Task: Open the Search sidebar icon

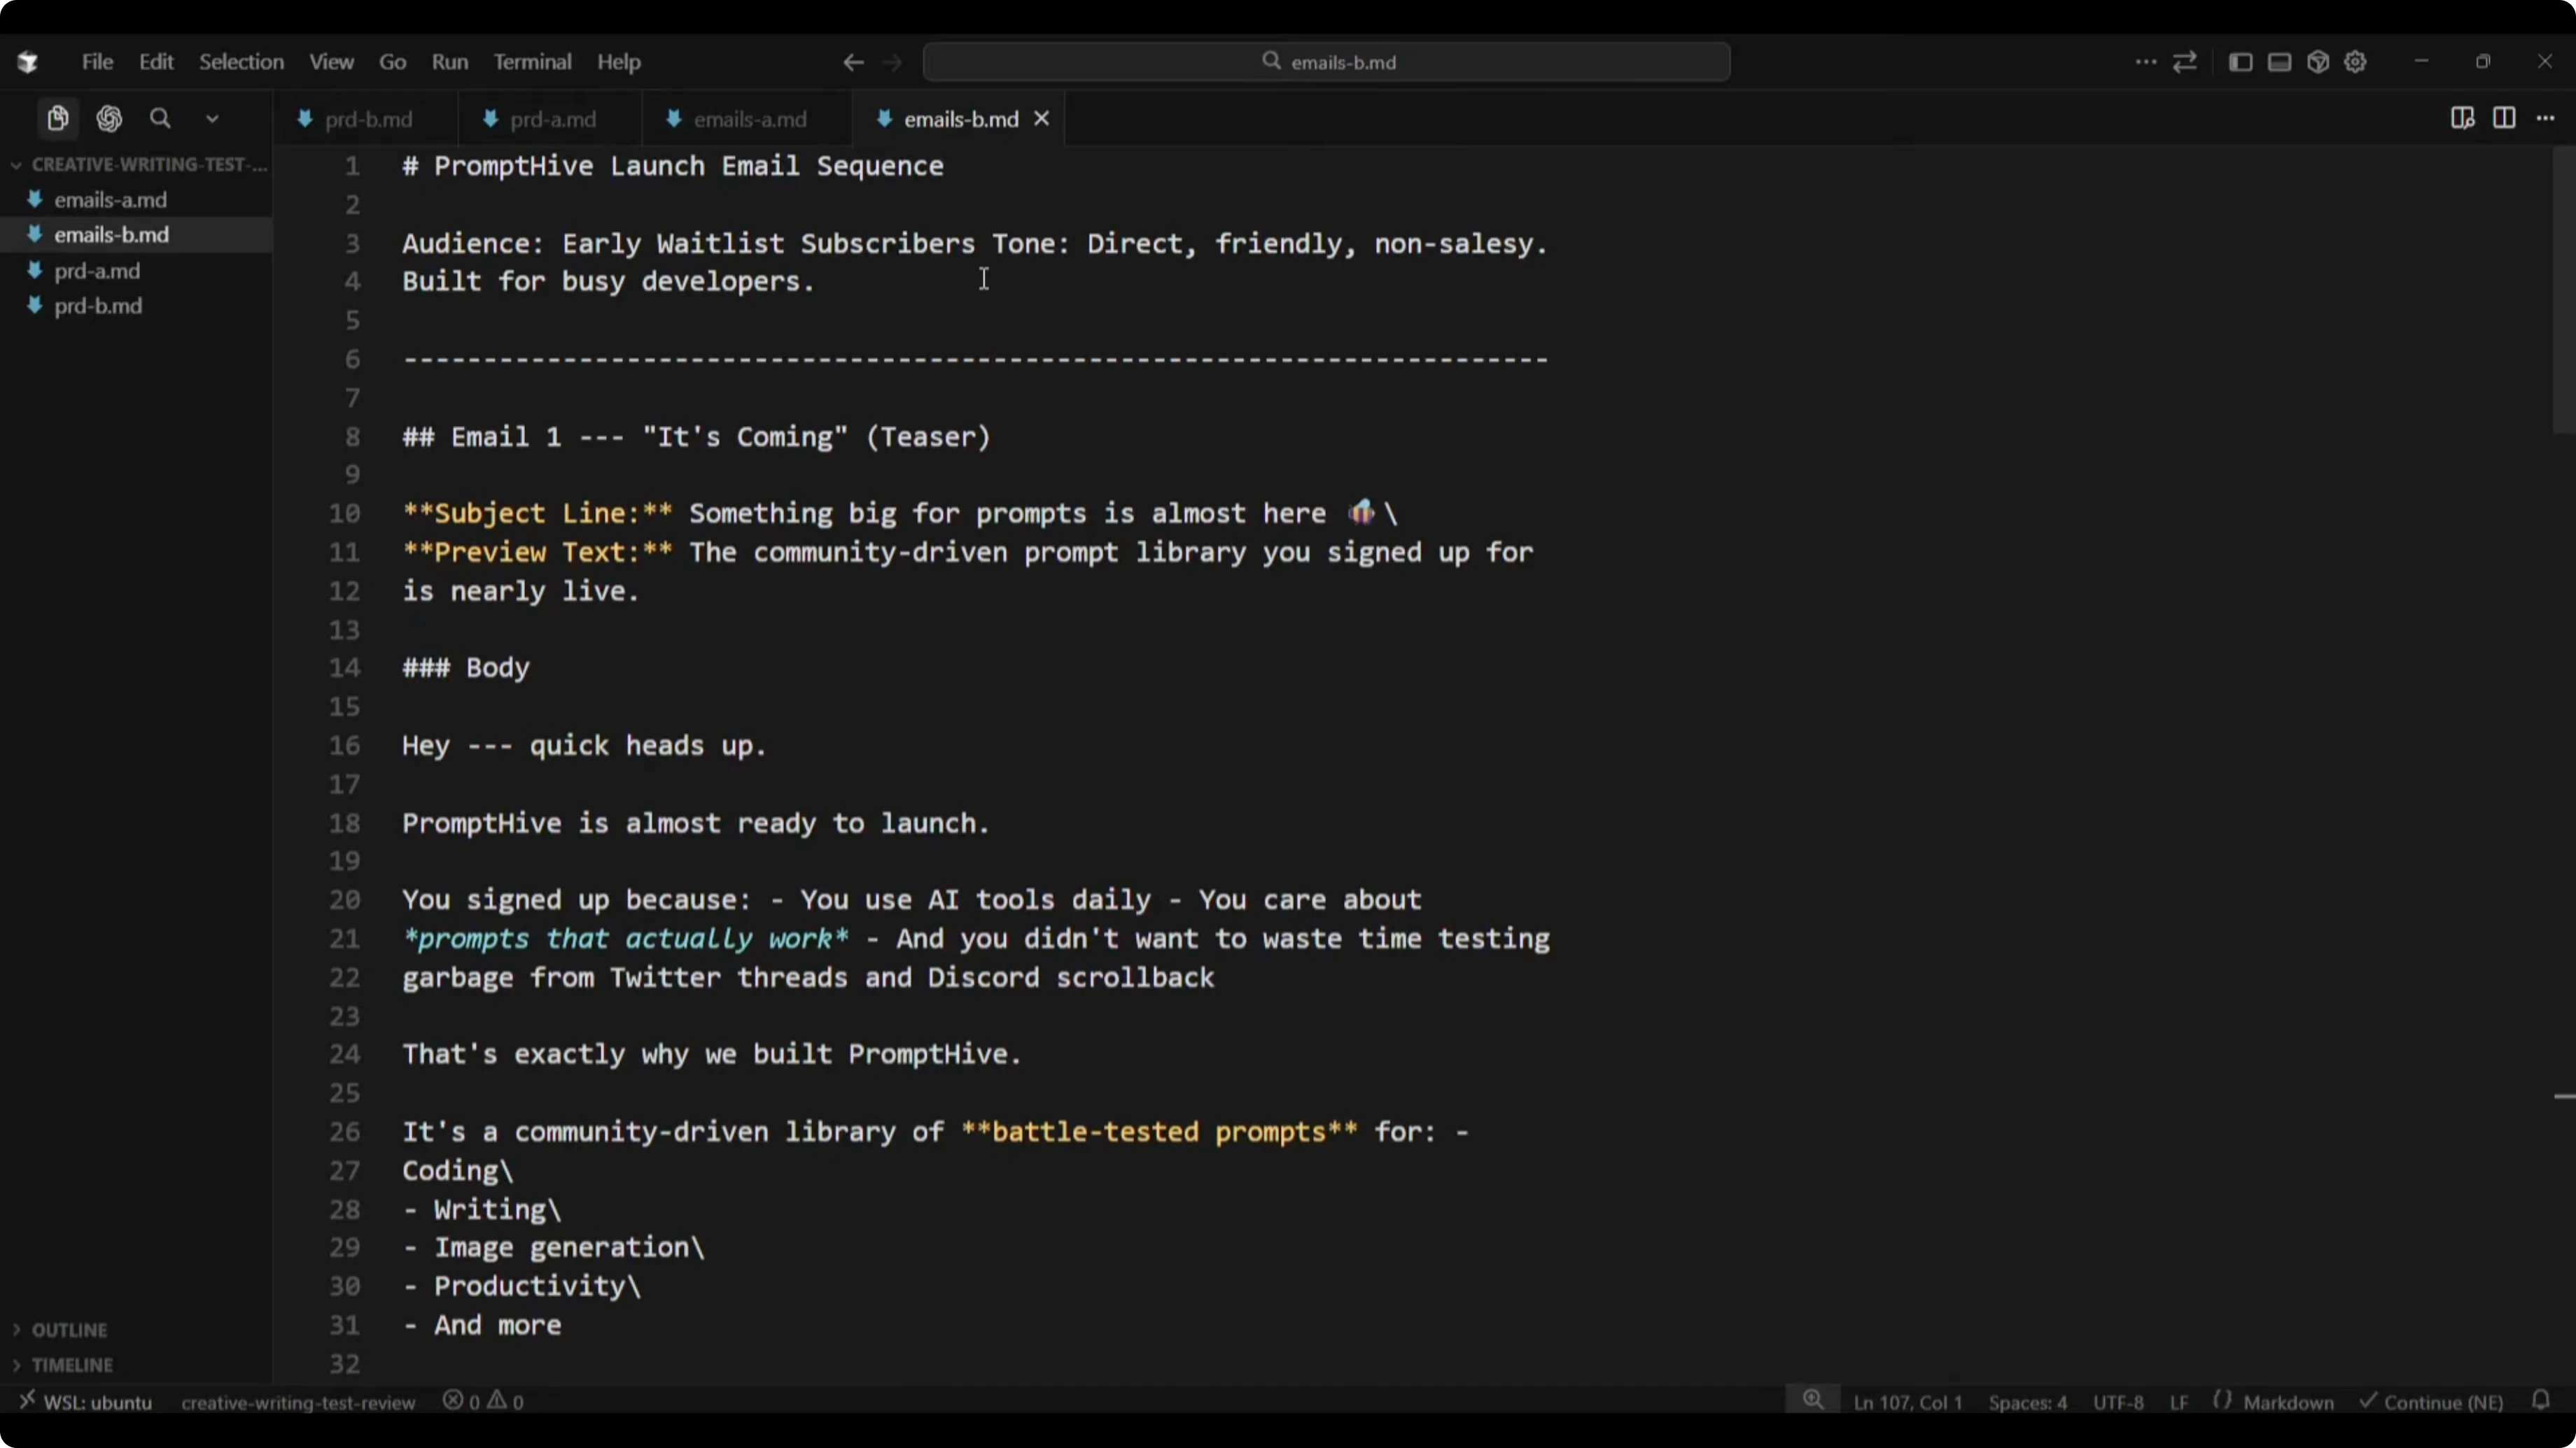Action: (x=160, y=119)
